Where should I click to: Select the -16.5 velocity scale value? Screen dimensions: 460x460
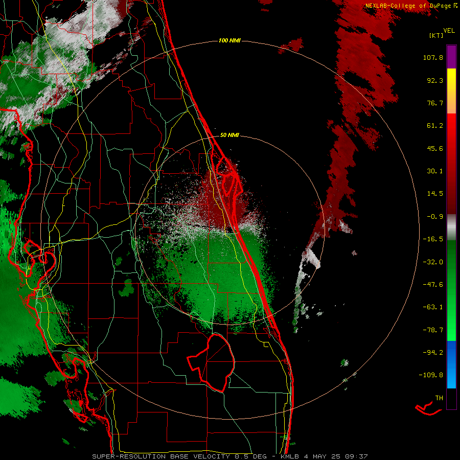(433, 239)
